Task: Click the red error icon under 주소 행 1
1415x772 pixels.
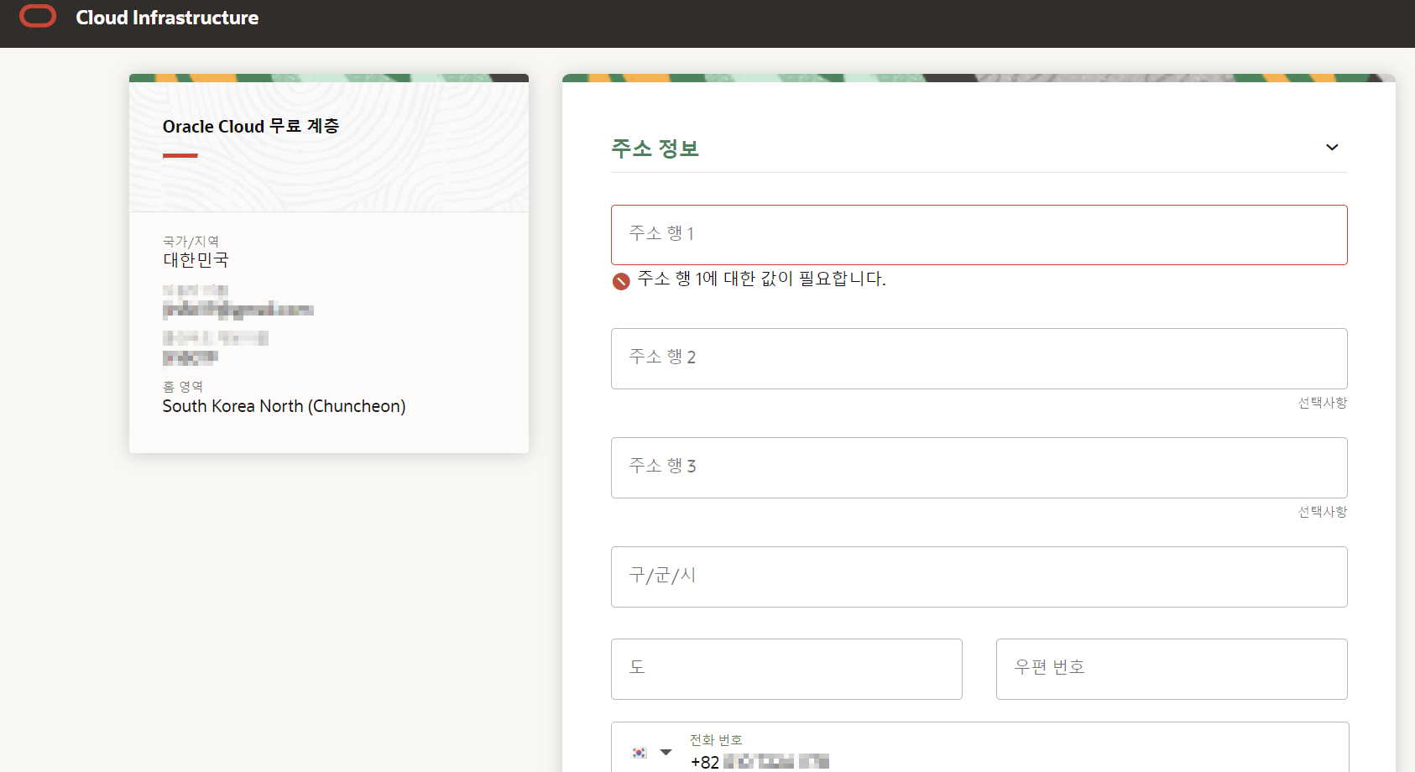Action: pos(621,281)
